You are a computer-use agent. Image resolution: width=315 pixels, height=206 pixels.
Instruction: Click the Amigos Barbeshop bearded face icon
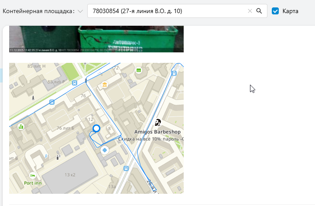click(x=158, y=123)
